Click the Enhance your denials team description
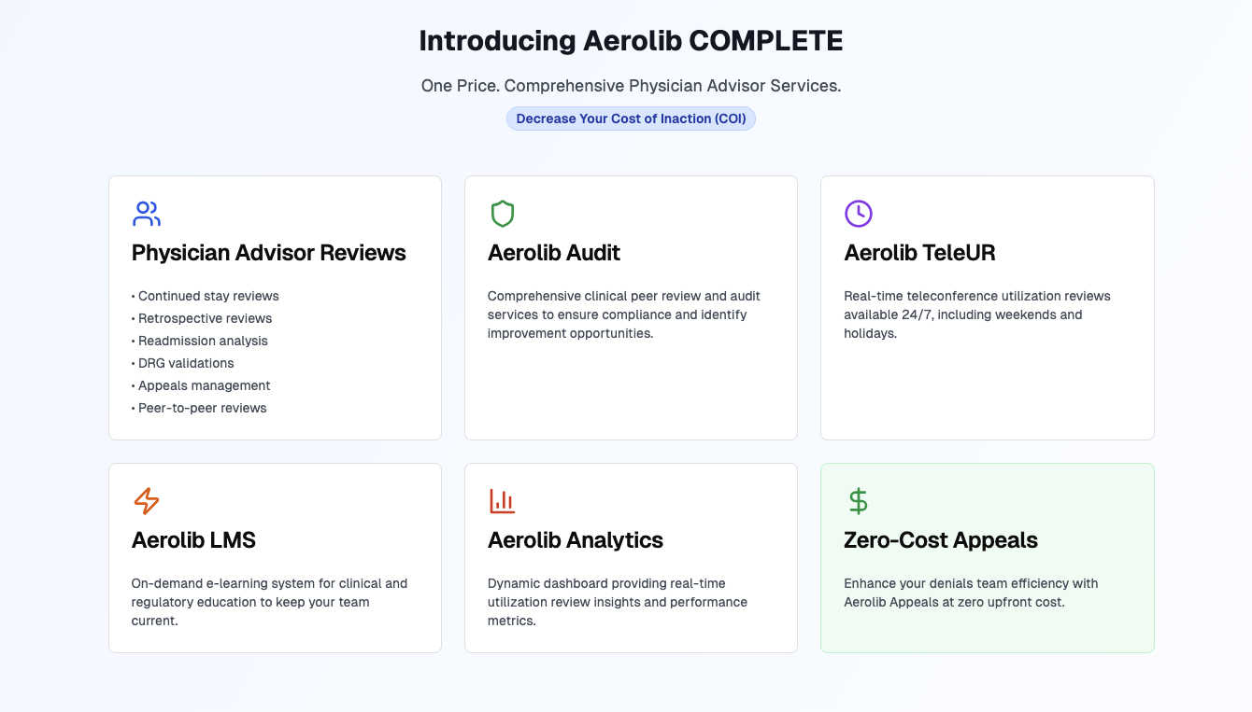 tap(971, 593)
